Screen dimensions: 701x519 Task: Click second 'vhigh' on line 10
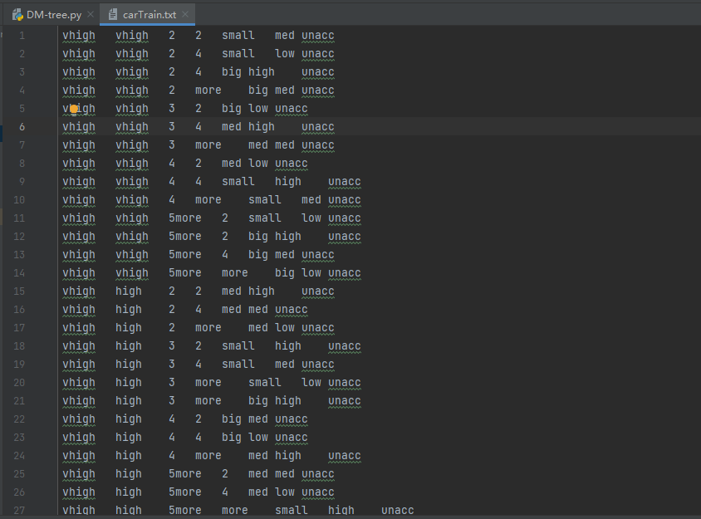132,200
